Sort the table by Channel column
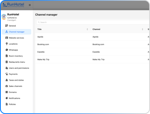The width and height of the screenshot is (150, 114). click(x=142, y=29)
